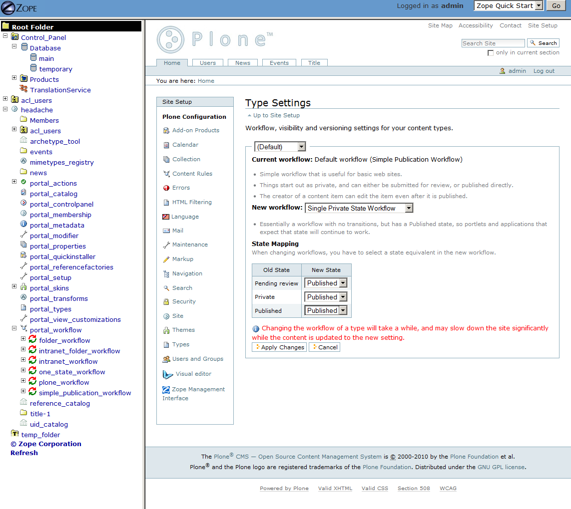Click the Zope logo in top bar
The width and height of the screenshot is (571, 509).
click(x=19, y=8)
